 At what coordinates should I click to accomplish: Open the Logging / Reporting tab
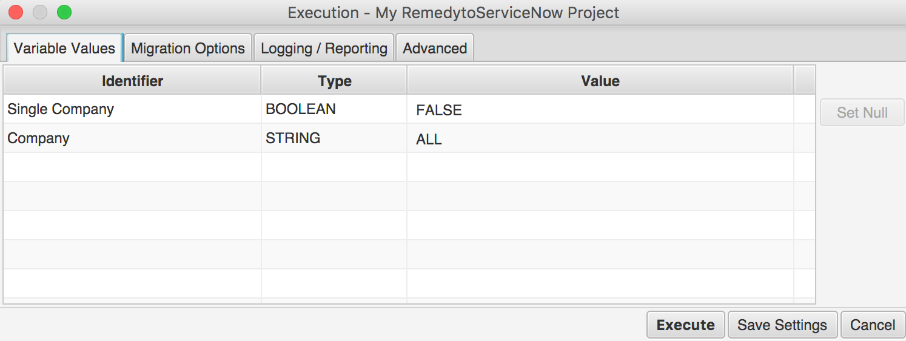click(x=324, y=48)
